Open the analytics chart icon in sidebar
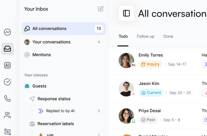The width and height of the screenshot is (207, 136). point(7,32)
